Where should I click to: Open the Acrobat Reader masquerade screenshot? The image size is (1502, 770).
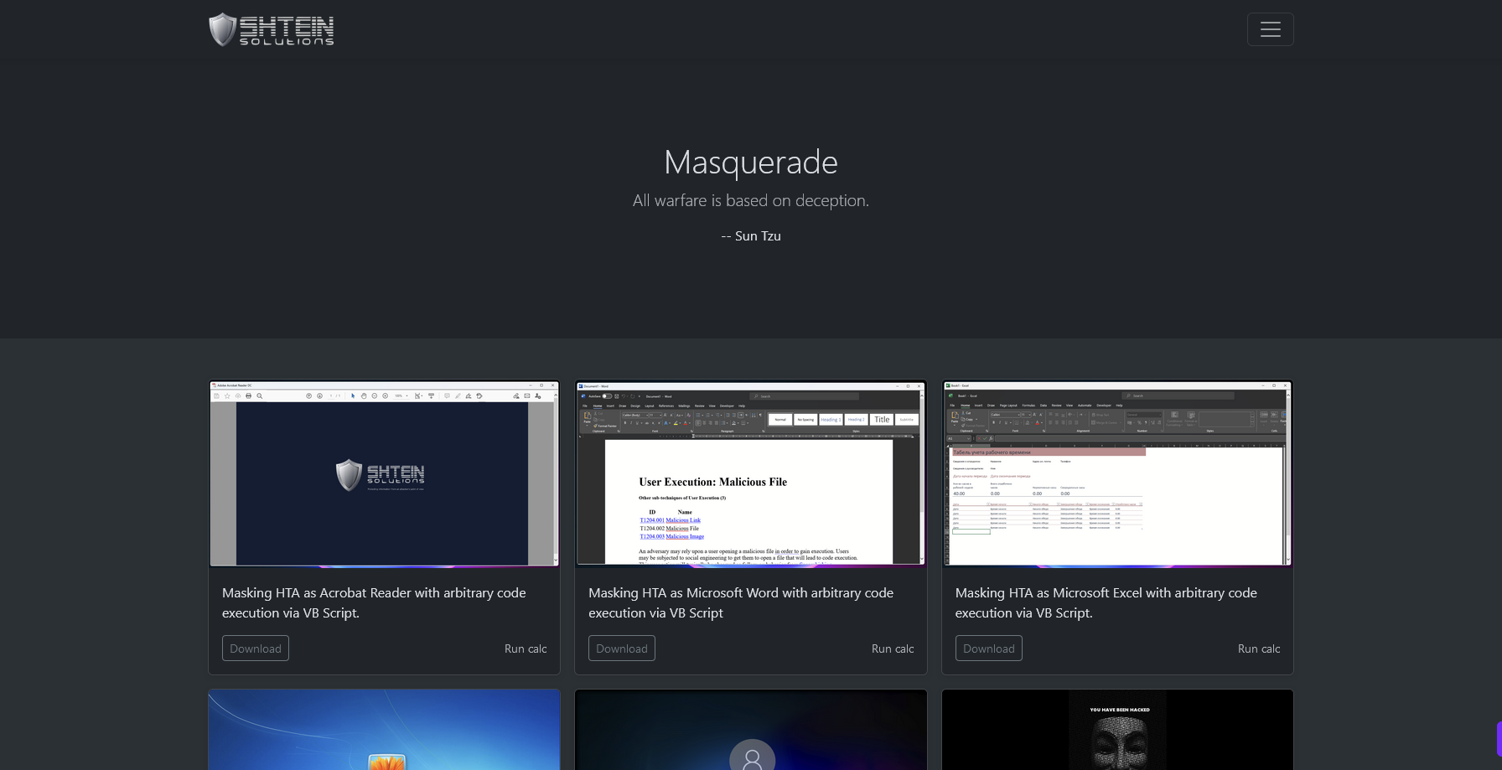[x=384, y=474]
